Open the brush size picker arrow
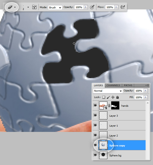Screen dimensions: 153x165 pyautogui.click(x=28, y=7)
